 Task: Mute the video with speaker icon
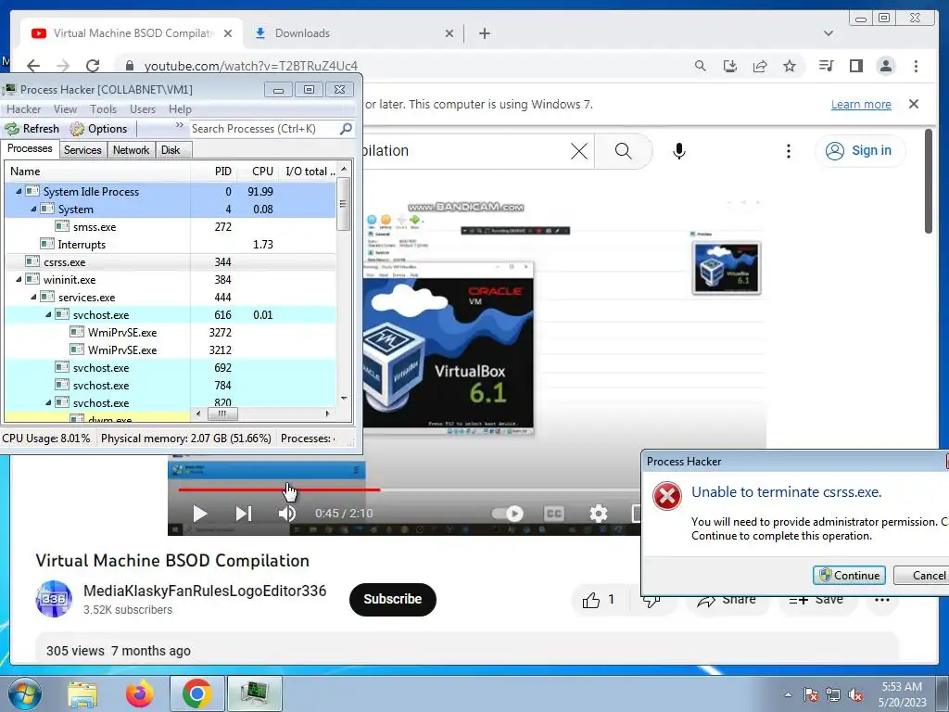[x=287, y=514]
